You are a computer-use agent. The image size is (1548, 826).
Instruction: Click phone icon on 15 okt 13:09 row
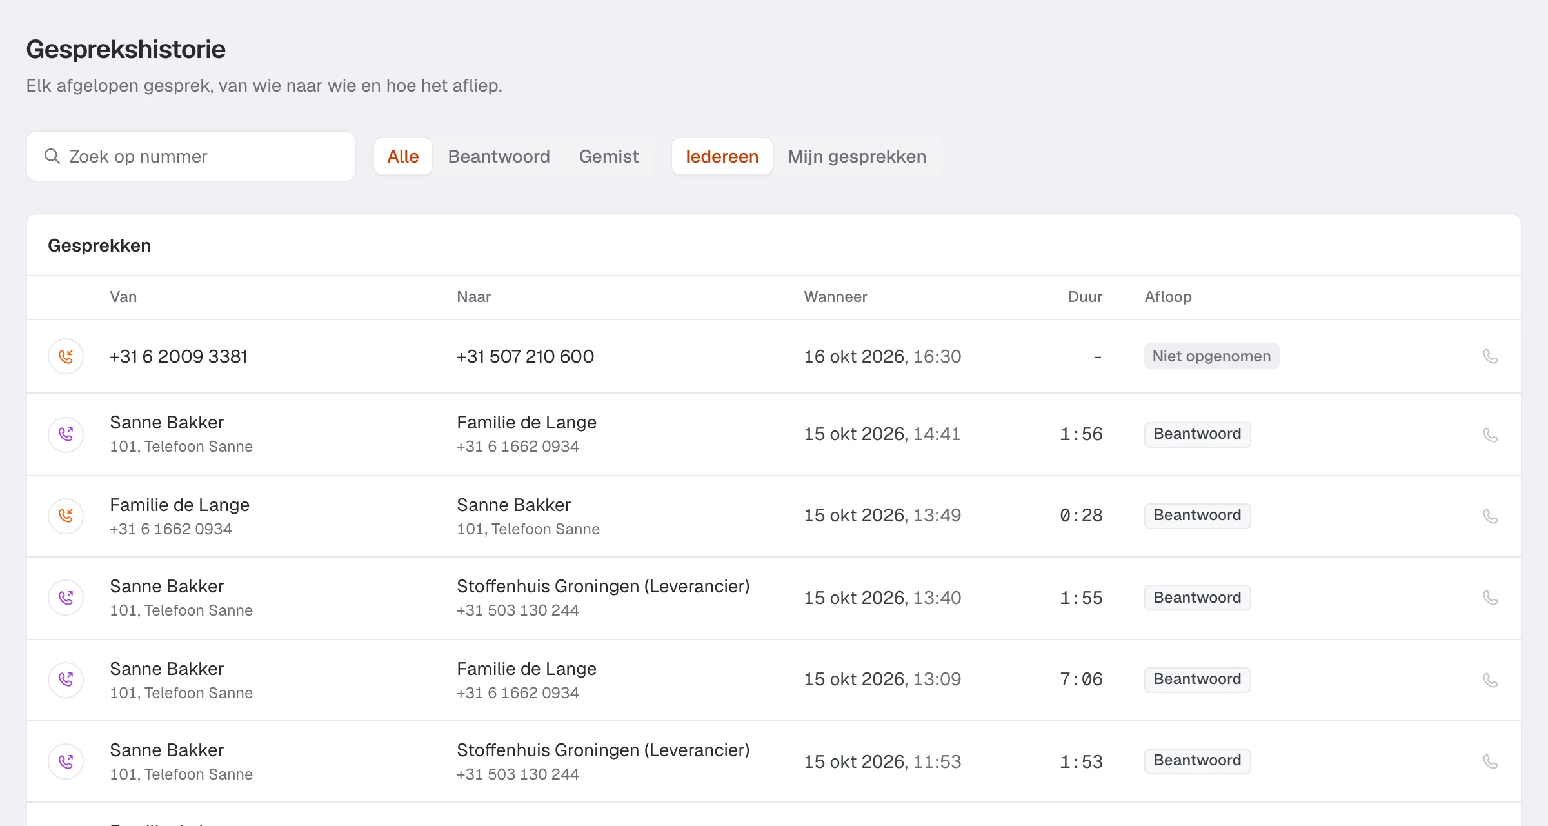(x=1490, y=680)
